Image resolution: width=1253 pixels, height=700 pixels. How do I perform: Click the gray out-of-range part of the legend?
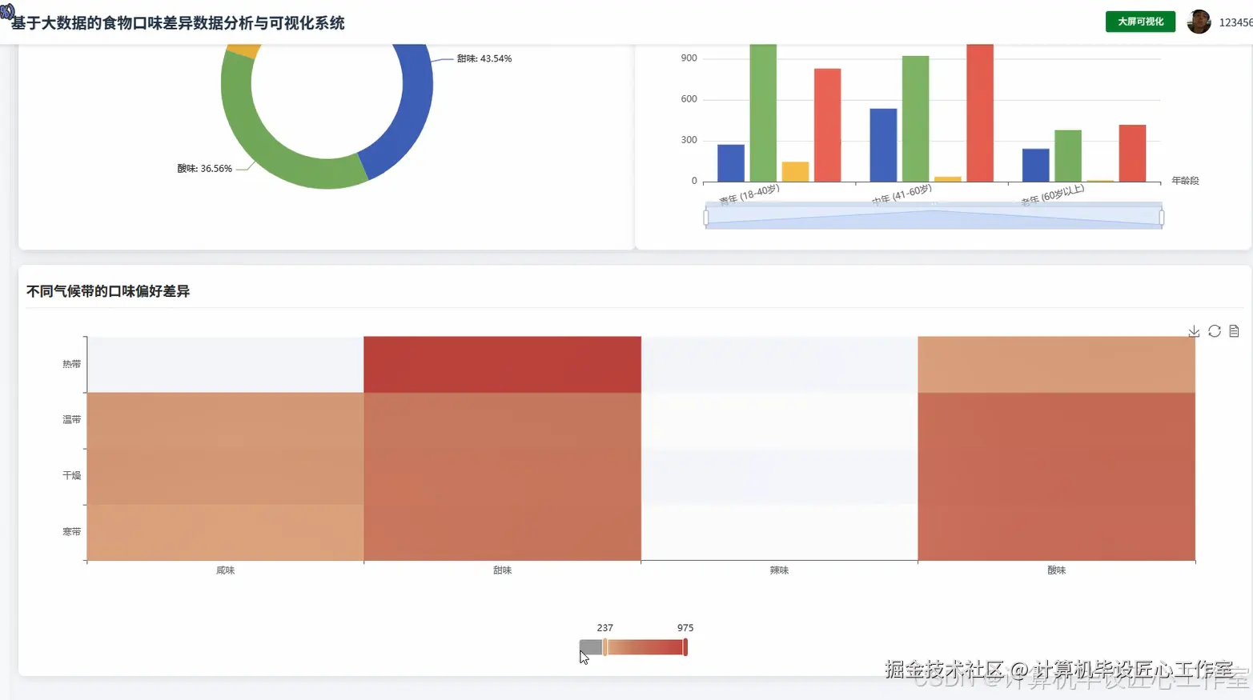coord(591,647)
